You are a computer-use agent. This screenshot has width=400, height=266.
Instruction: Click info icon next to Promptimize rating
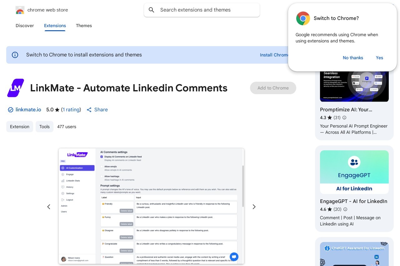[344, 118]
